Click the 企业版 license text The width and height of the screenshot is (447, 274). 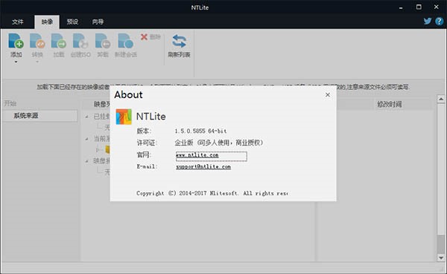click(x=219, y=143)
